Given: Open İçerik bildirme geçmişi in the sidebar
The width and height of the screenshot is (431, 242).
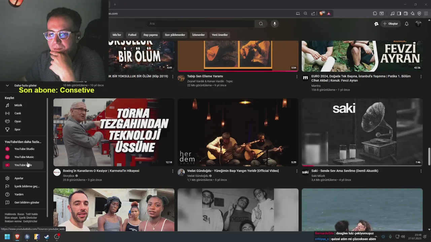Looking at the screenshot, I should [23, 186].
